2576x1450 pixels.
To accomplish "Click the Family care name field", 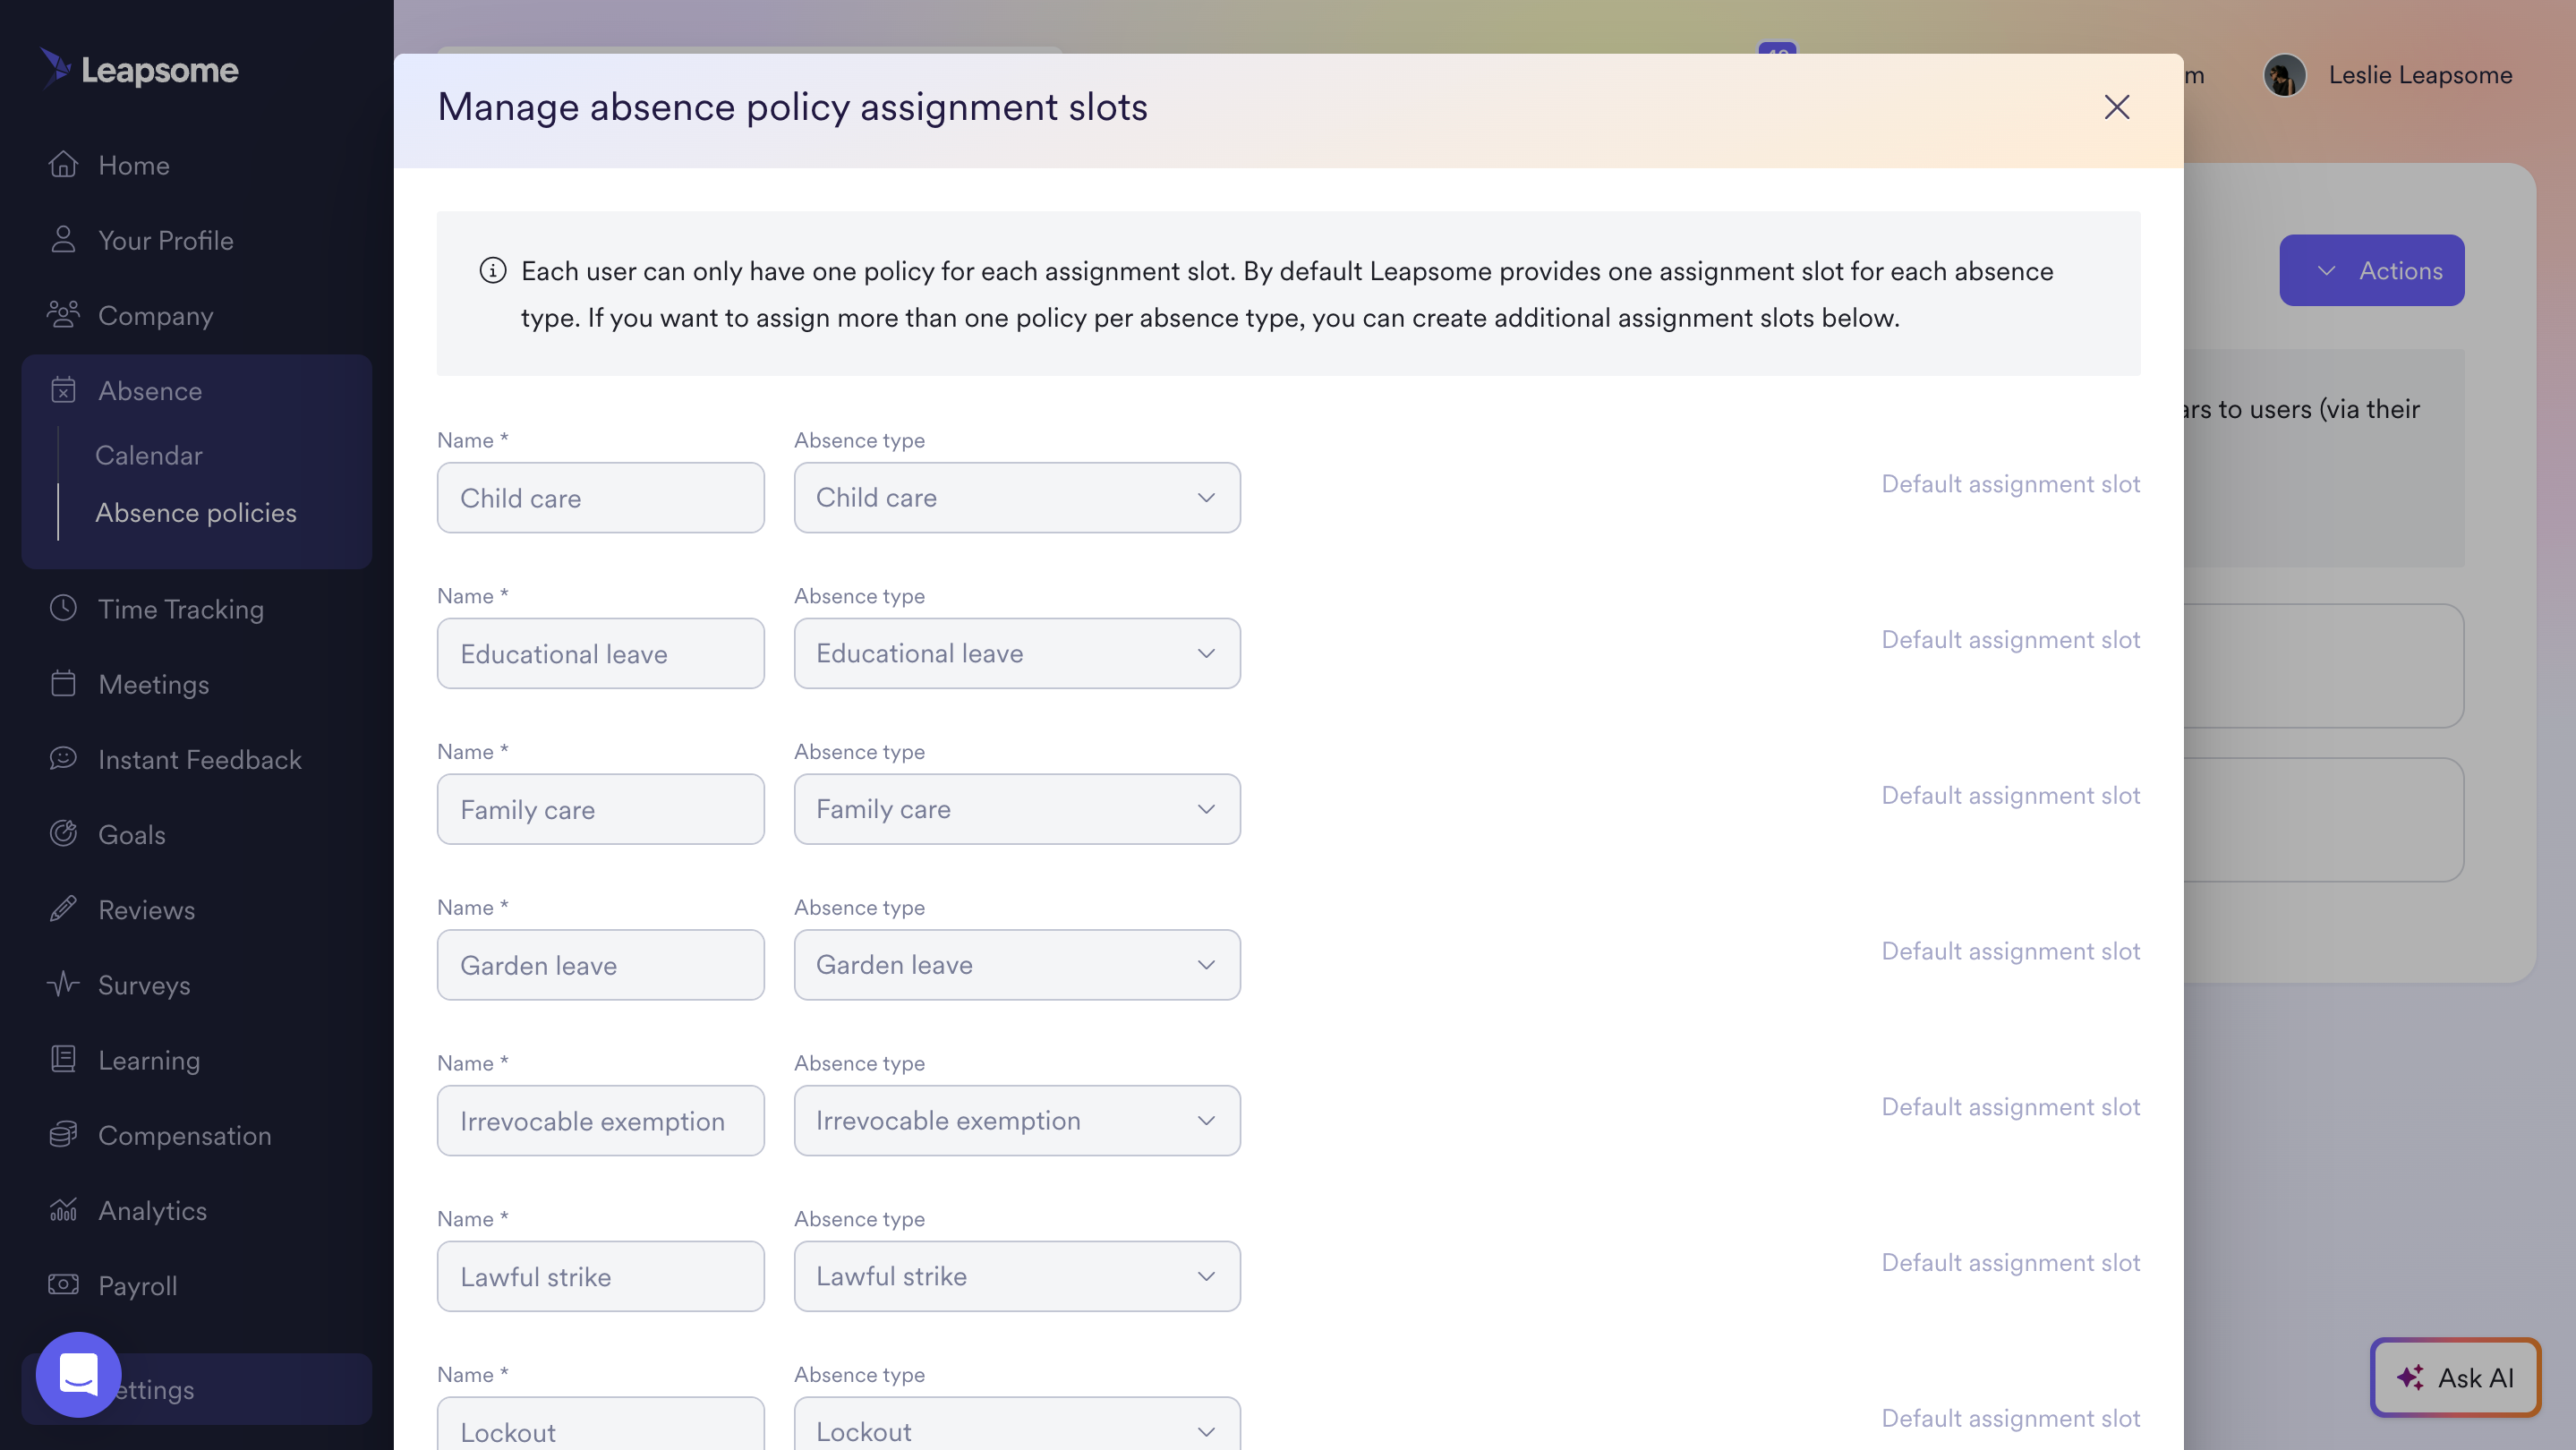I will (600, 809).
